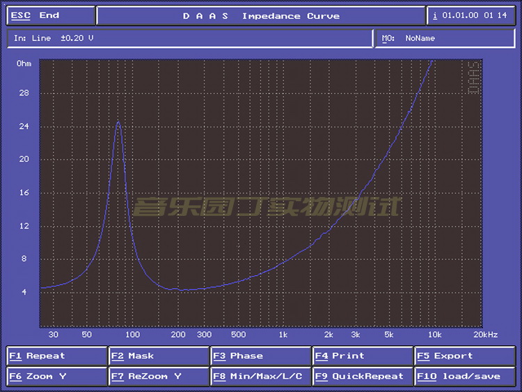The height and width of the screenshot is (392, 522).
Task: Click the 24 Ohm axis label
Action: tap(24, 126)
